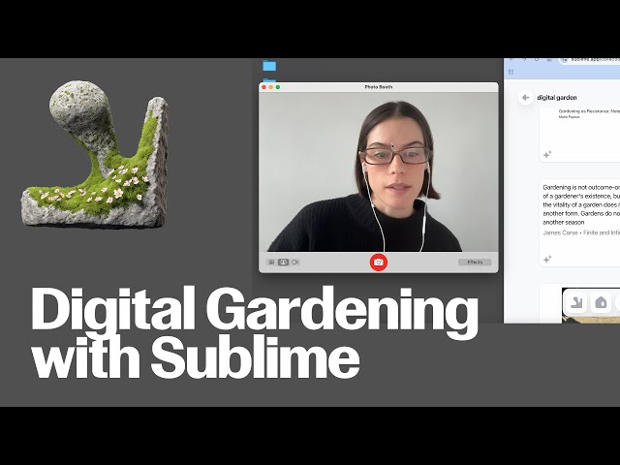Click the browser reload button
This screenshot has height=465, width=620.
point(537,60)
